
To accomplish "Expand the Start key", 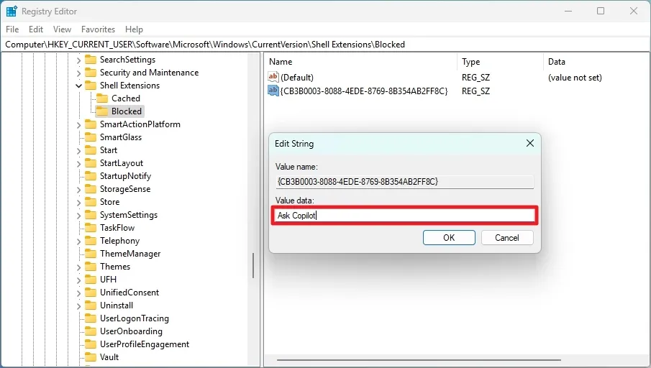I will tap(78, 151).
